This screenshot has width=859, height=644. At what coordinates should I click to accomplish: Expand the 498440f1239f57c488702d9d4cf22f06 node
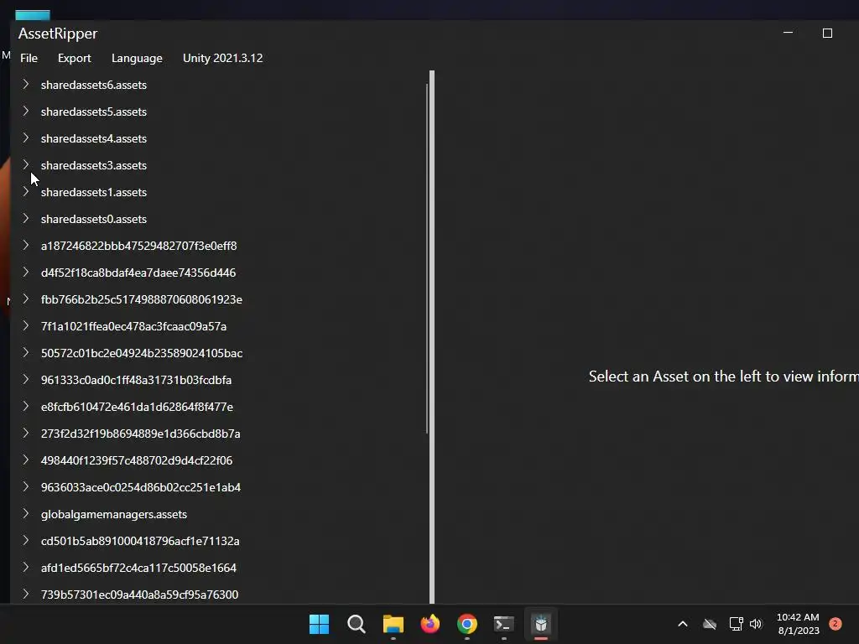[x=26, y=460]
